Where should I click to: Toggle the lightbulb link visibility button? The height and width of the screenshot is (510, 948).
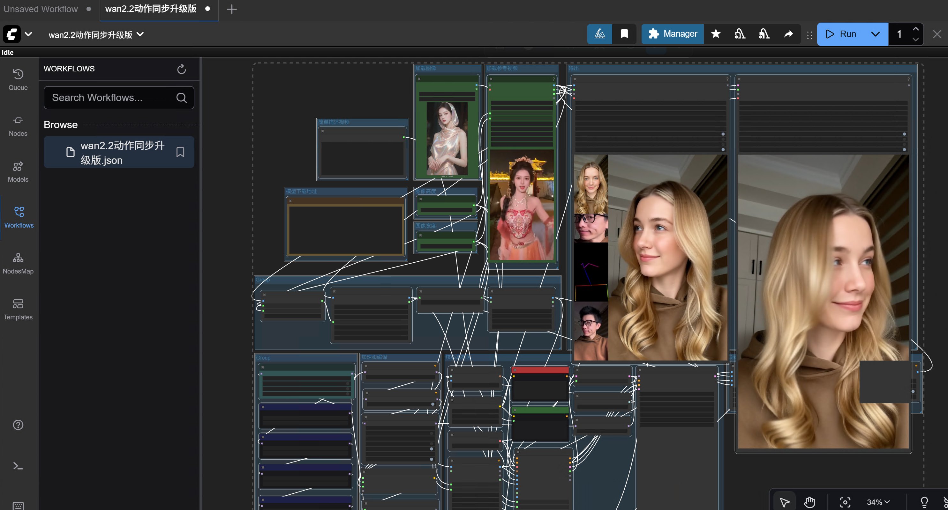(924, 501)
